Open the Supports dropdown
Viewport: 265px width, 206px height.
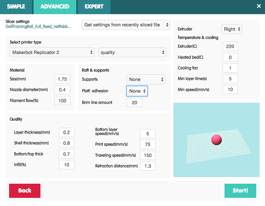coord(146,80)
